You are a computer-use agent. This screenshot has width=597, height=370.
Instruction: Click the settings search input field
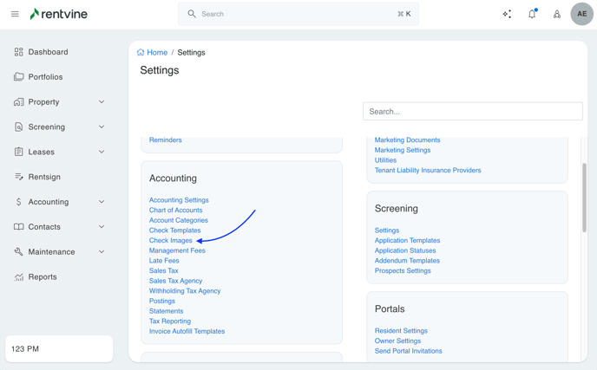click(472, 112)
